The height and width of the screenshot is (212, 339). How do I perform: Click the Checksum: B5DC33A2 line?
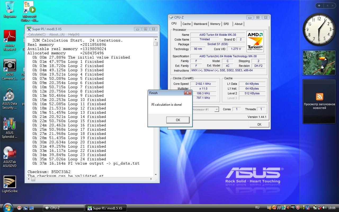point(49,172)
